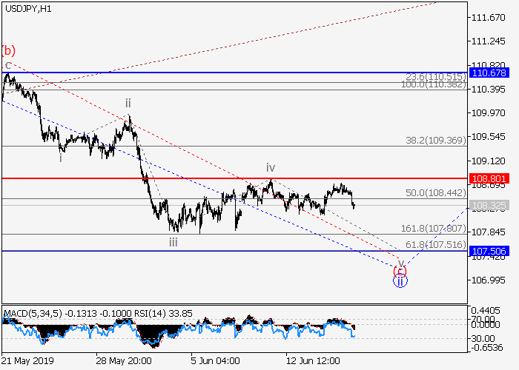The image size is (519, 370).
Task: Click the blue 110.678 price tag
Action: pos(489,73)
